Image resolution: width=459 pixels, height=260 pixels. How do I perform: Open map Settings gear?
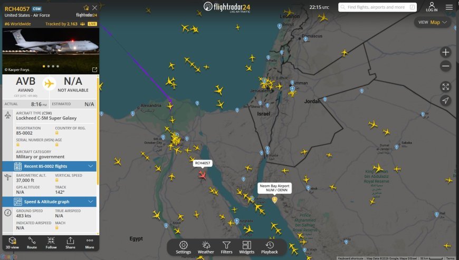tap(184, 247)
